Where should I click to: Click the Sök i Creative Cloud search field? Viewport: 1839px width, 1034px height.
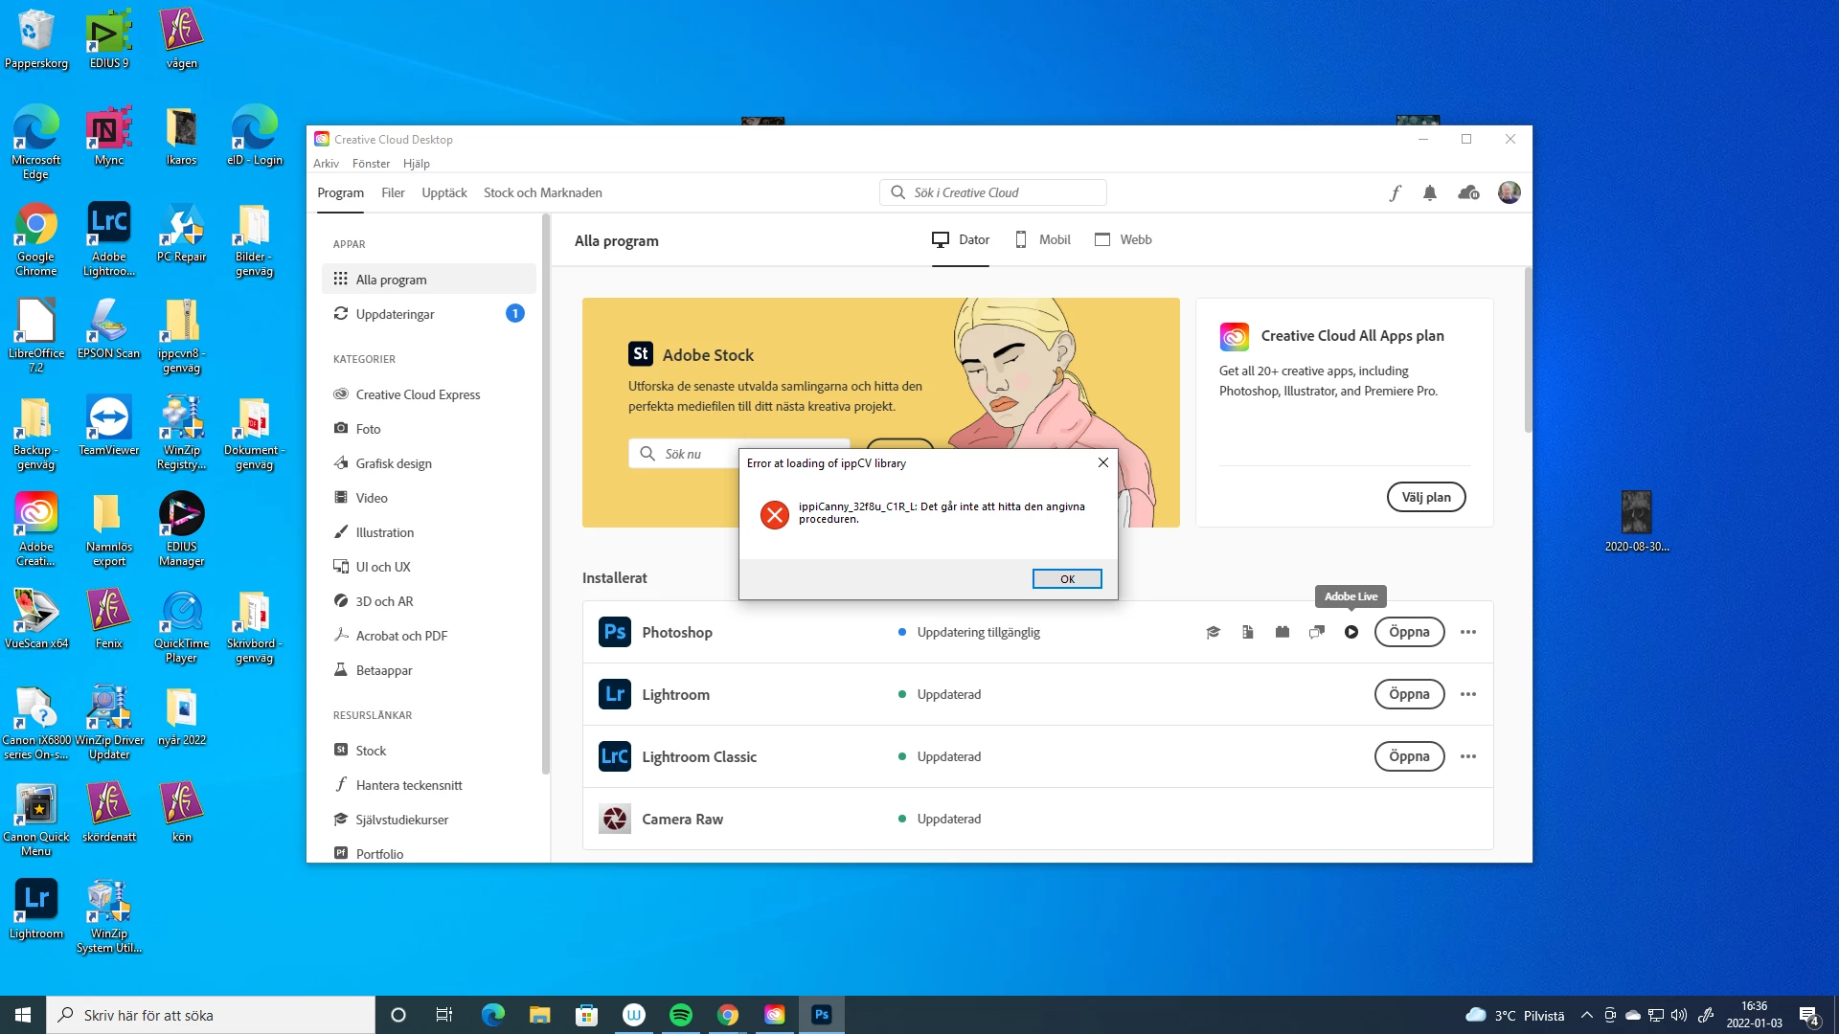pos(993,192)
